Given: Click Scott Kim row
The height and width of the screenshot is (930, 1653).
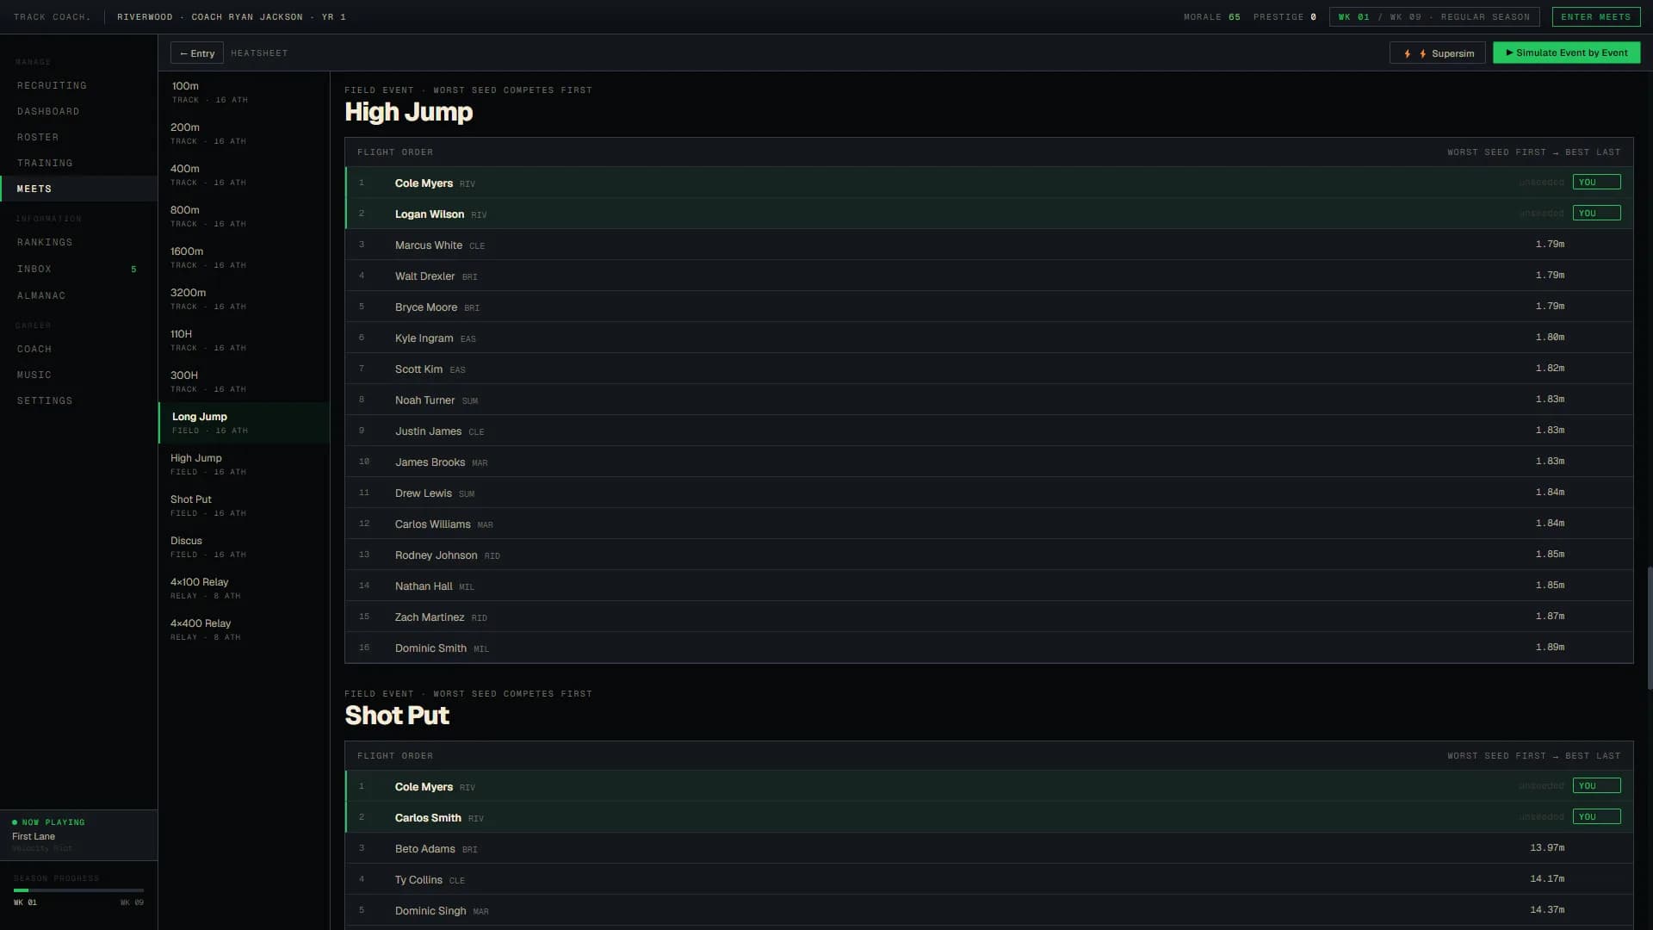Looking at the screenshot, I should click(989, 369).
